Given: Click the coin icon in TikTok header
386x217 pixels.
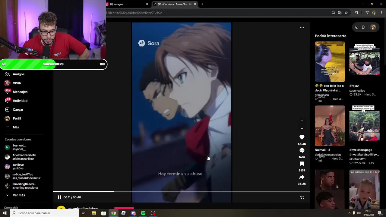Looking at the screenshot, I should click(x=357, y=27).
